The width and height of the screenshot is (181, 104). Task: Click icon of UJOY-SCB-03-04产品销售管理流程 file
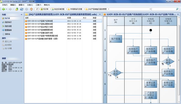tap(26, 30)
